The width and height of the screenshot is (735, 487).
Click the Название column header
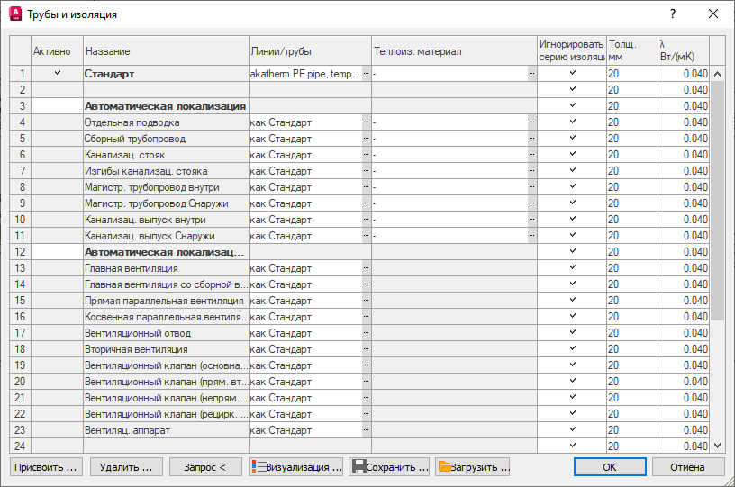166,51
